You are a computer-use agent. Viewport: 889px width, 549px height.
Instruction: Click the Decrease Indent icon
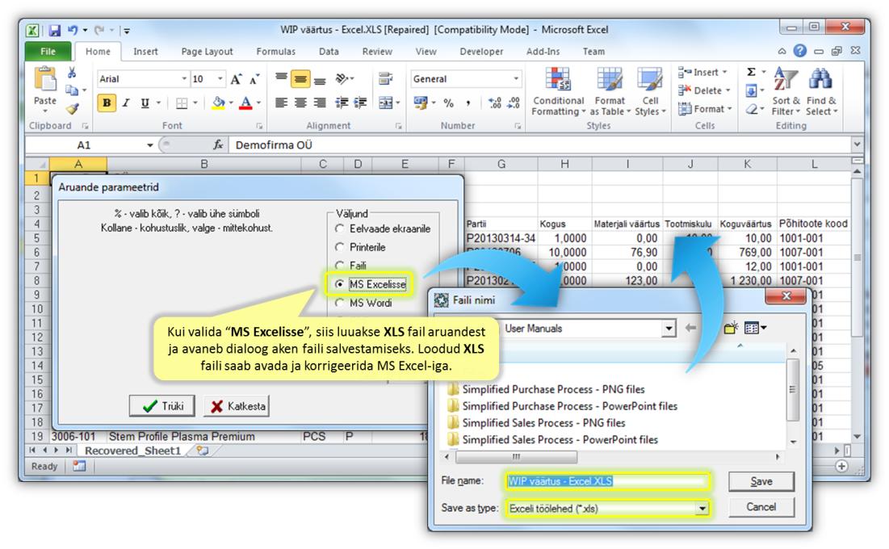(x=342, y=103)
